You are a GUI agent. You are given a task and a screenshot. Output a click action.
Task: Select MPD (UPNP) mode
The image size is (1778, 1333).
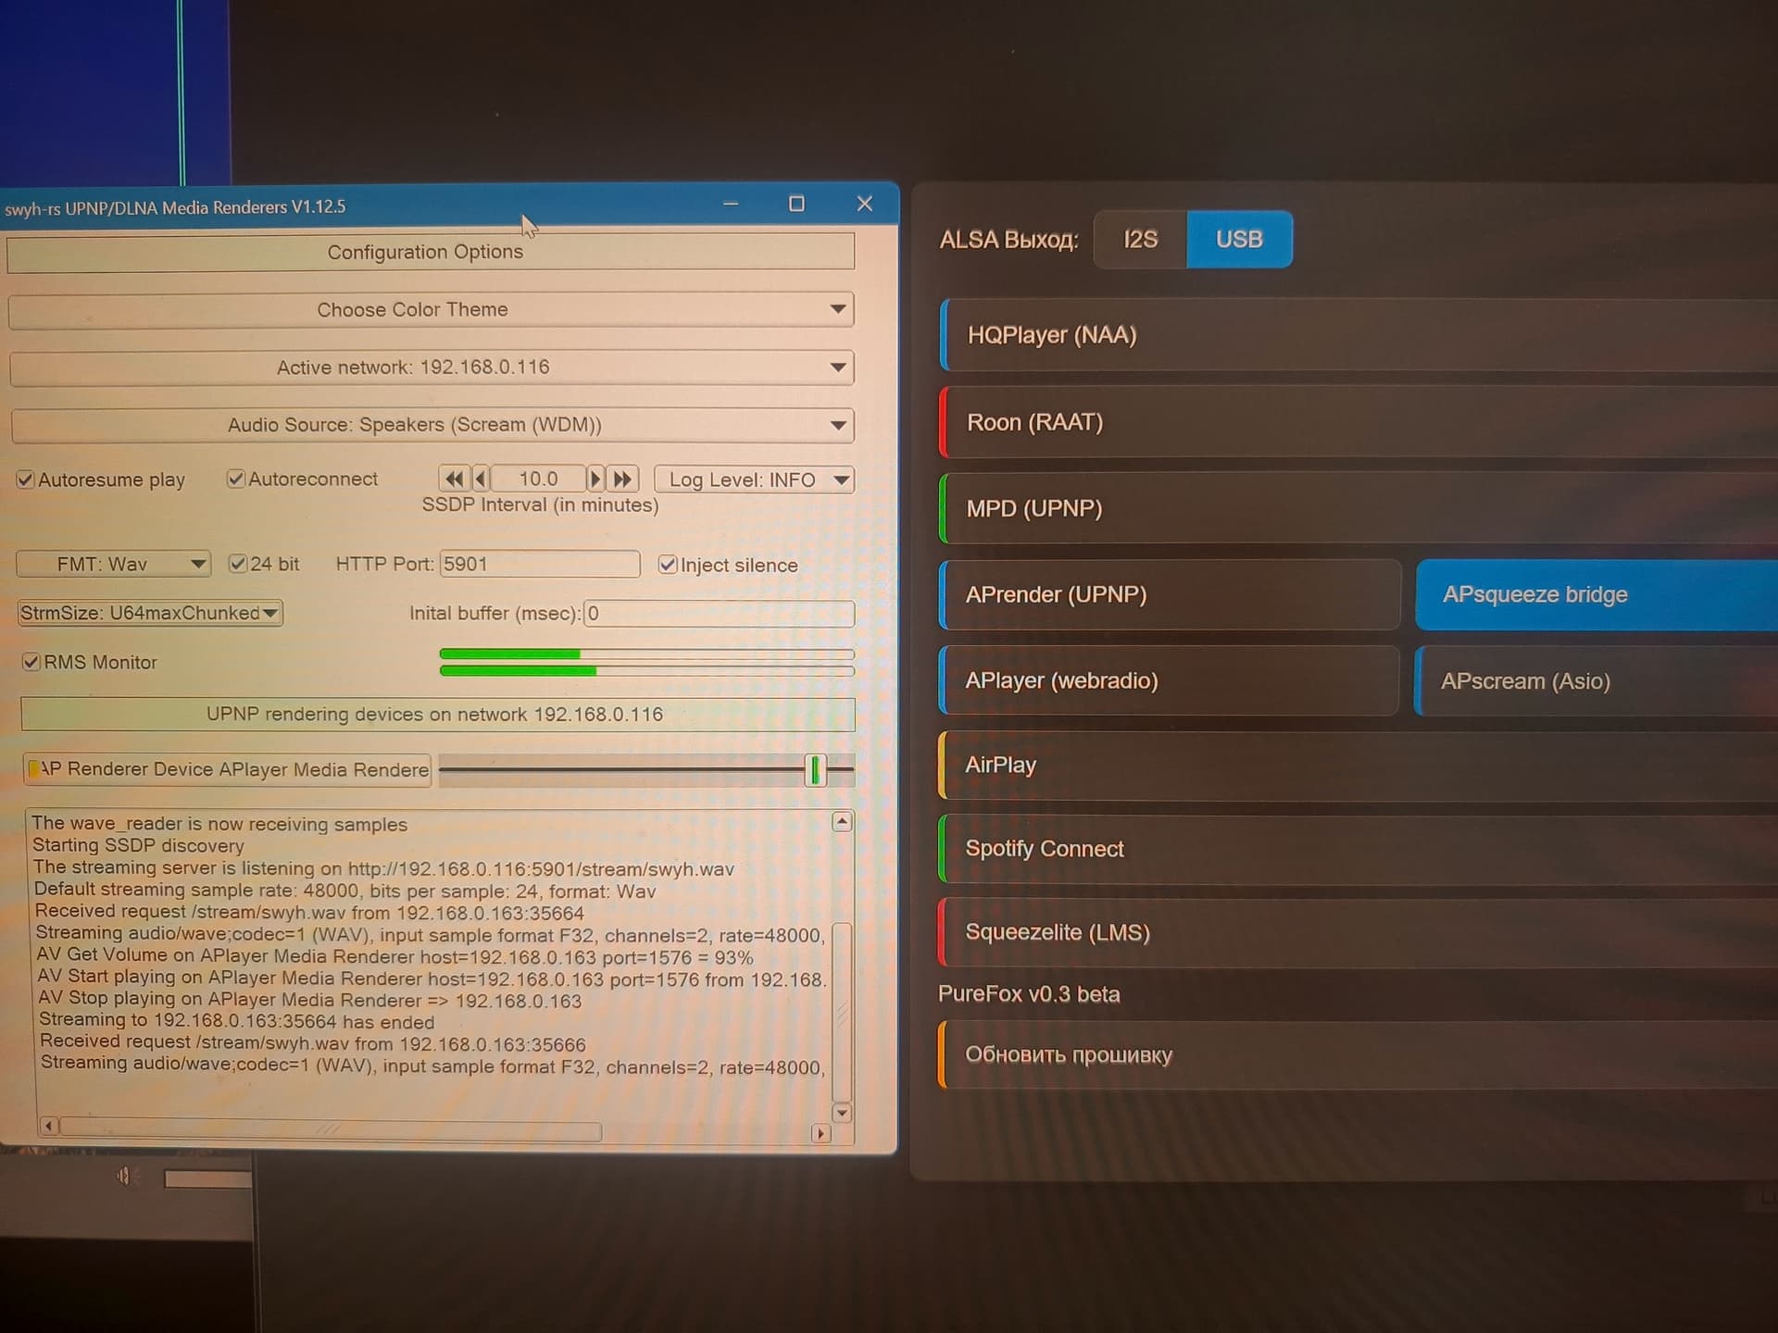click(x=1359, y=508)
